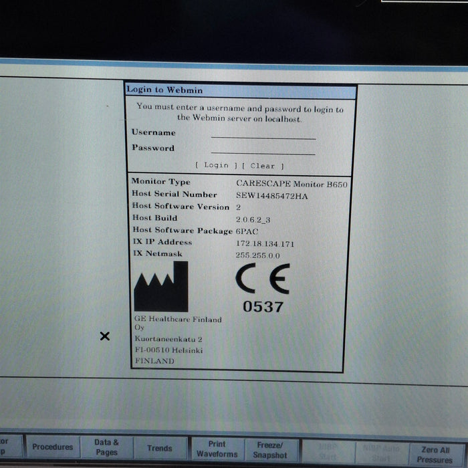Click the greyed NIBP Auto Start button
468x468 pixels.
coord(382,453)
